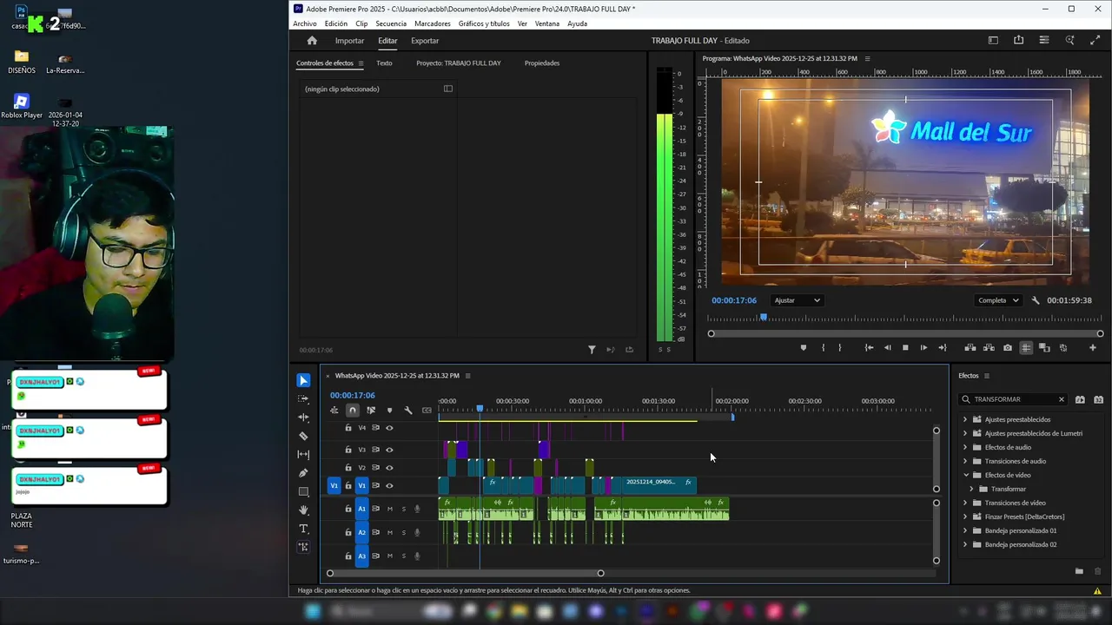Export a frame with the camera icon

click(x=1008, y=348)
